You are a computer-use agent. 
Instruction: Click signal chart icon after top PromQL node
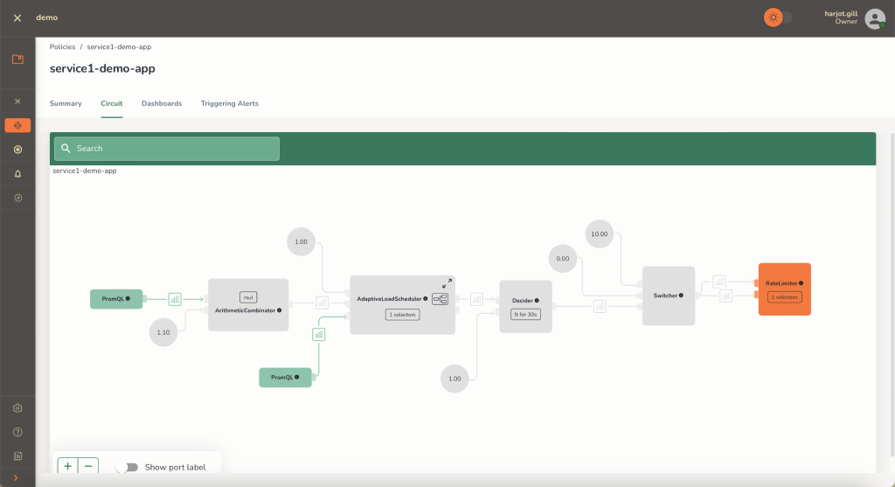tap(175, 299)
